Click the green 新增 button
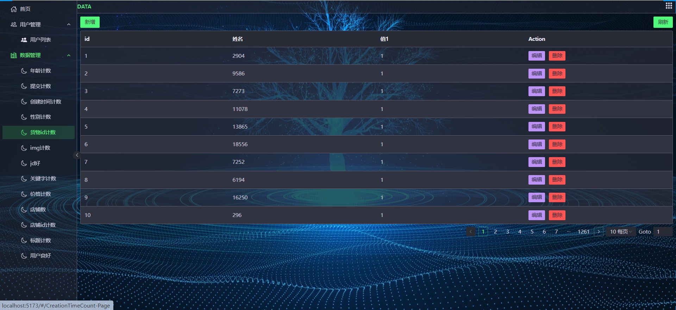 pos(90,22)
